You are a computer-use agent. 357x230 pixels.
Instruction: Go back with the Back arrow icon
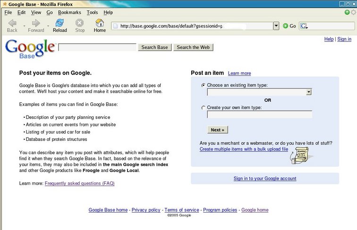(x=12, y=23)
